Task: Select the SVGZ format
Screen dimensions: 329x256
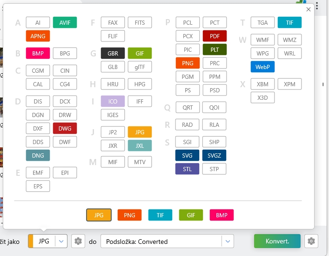Action: point(215,155)
